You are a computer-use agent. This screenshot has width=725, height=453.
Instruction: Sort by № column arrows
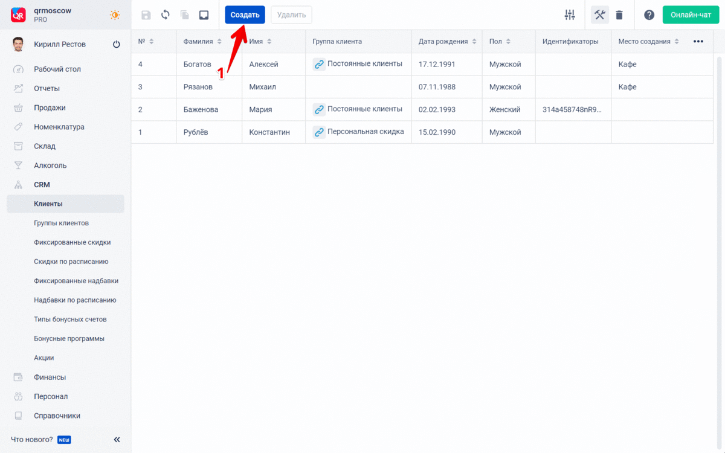[x=152, y=42]
